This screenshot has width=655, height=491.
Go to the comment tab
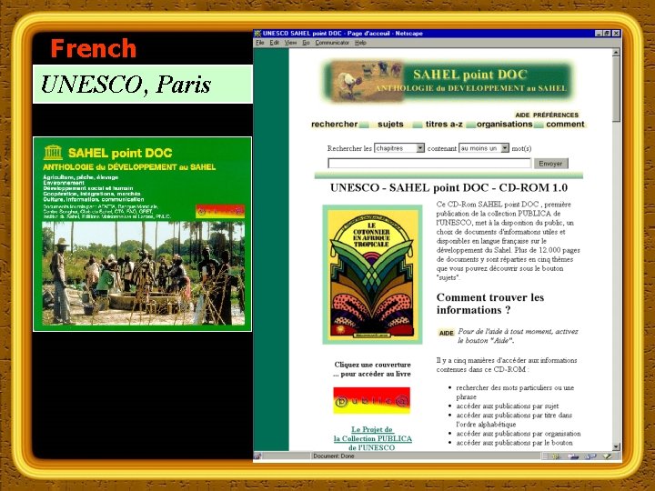coord(565,124)
